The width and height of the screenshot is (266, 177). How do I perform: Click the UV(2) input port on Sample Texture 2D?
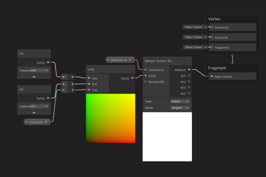click(145, 75)
